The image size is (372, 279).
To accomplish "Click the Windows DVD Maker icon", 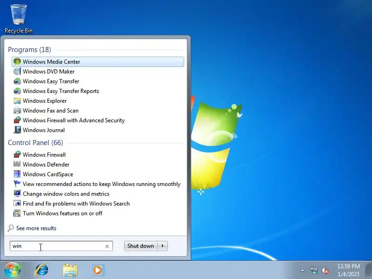I will coord(17,72).
